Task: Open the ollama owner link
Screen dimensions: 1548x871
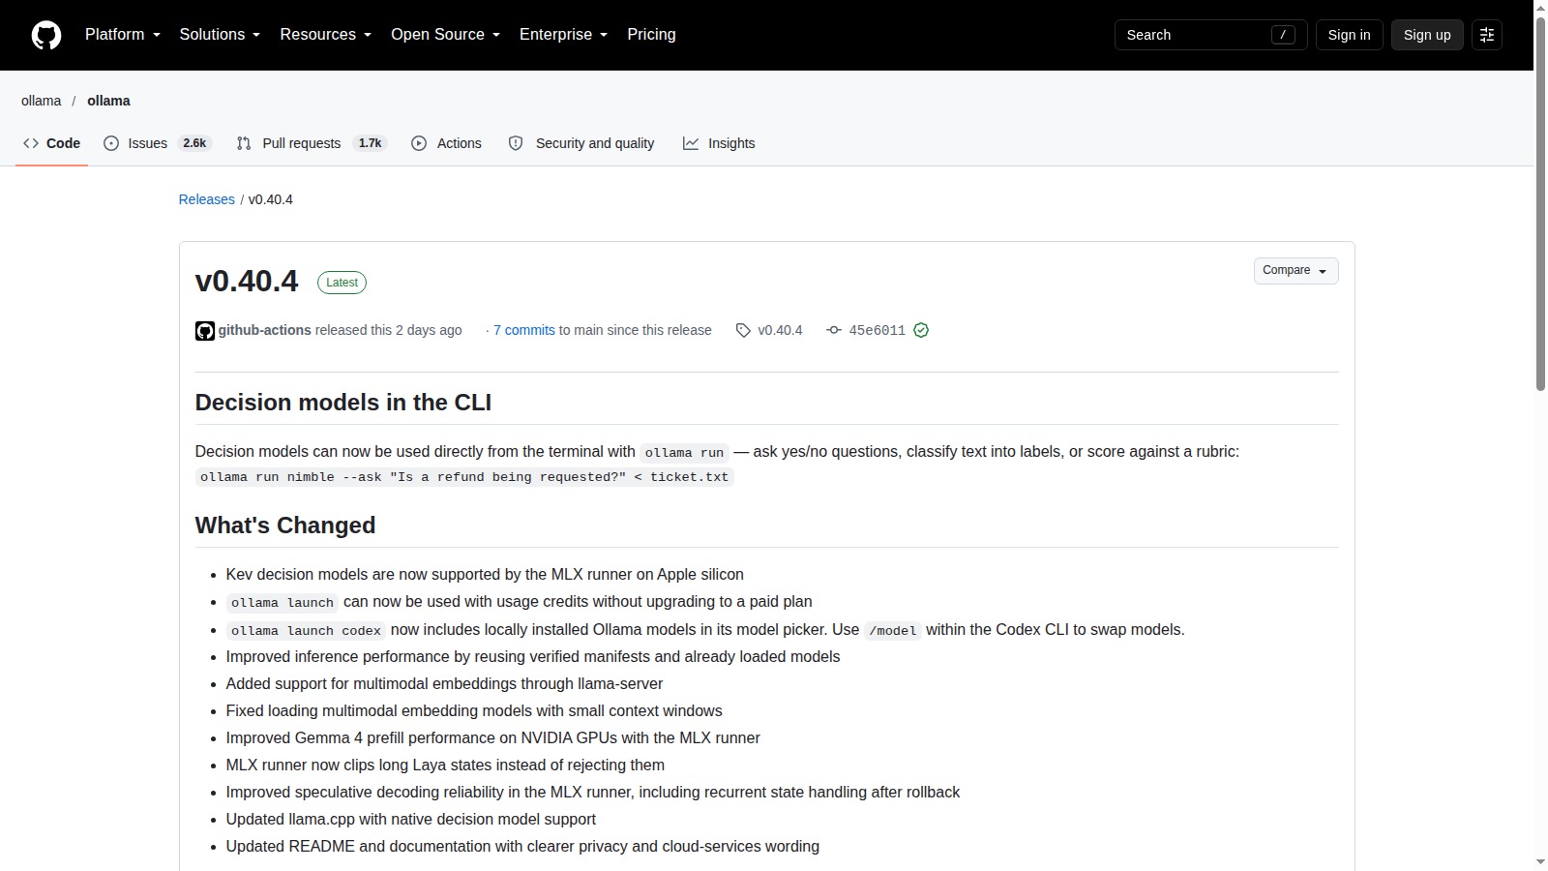Action: pyautogui.click(x=41, y=101)
